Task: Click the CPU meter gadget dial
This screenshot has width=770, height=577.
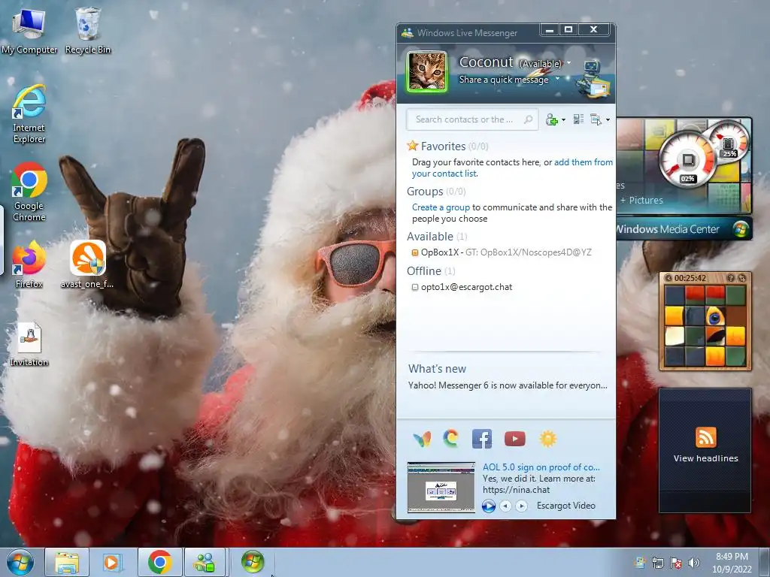Action: tap(687, 159)
